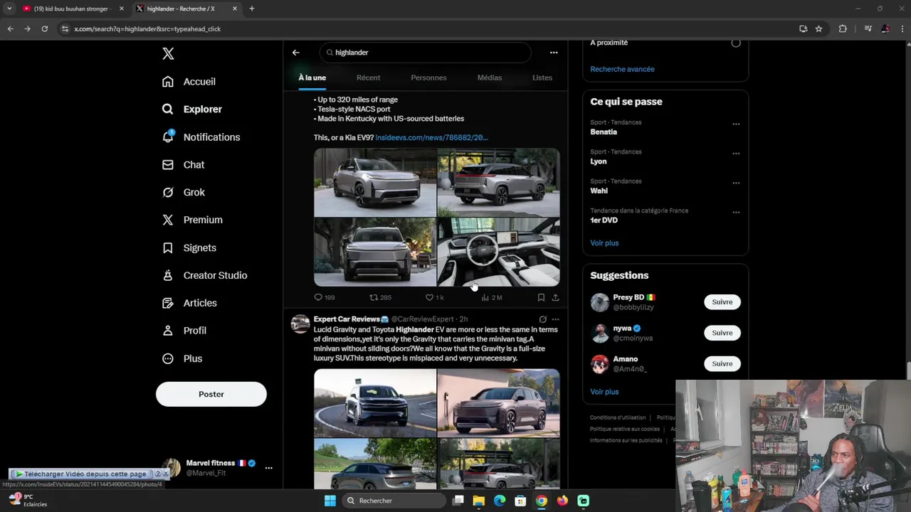
Task: View stats of post with 2 M views
Action: coord(492,297)
